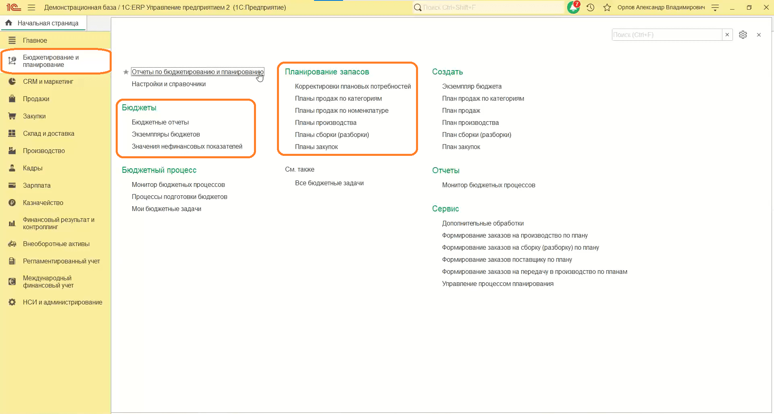Click the Склад и доставка icon

tap(12, 133)
